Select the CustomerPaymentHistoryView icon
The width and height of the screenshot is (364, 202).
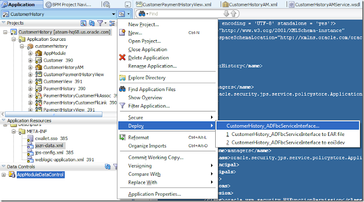39,74
